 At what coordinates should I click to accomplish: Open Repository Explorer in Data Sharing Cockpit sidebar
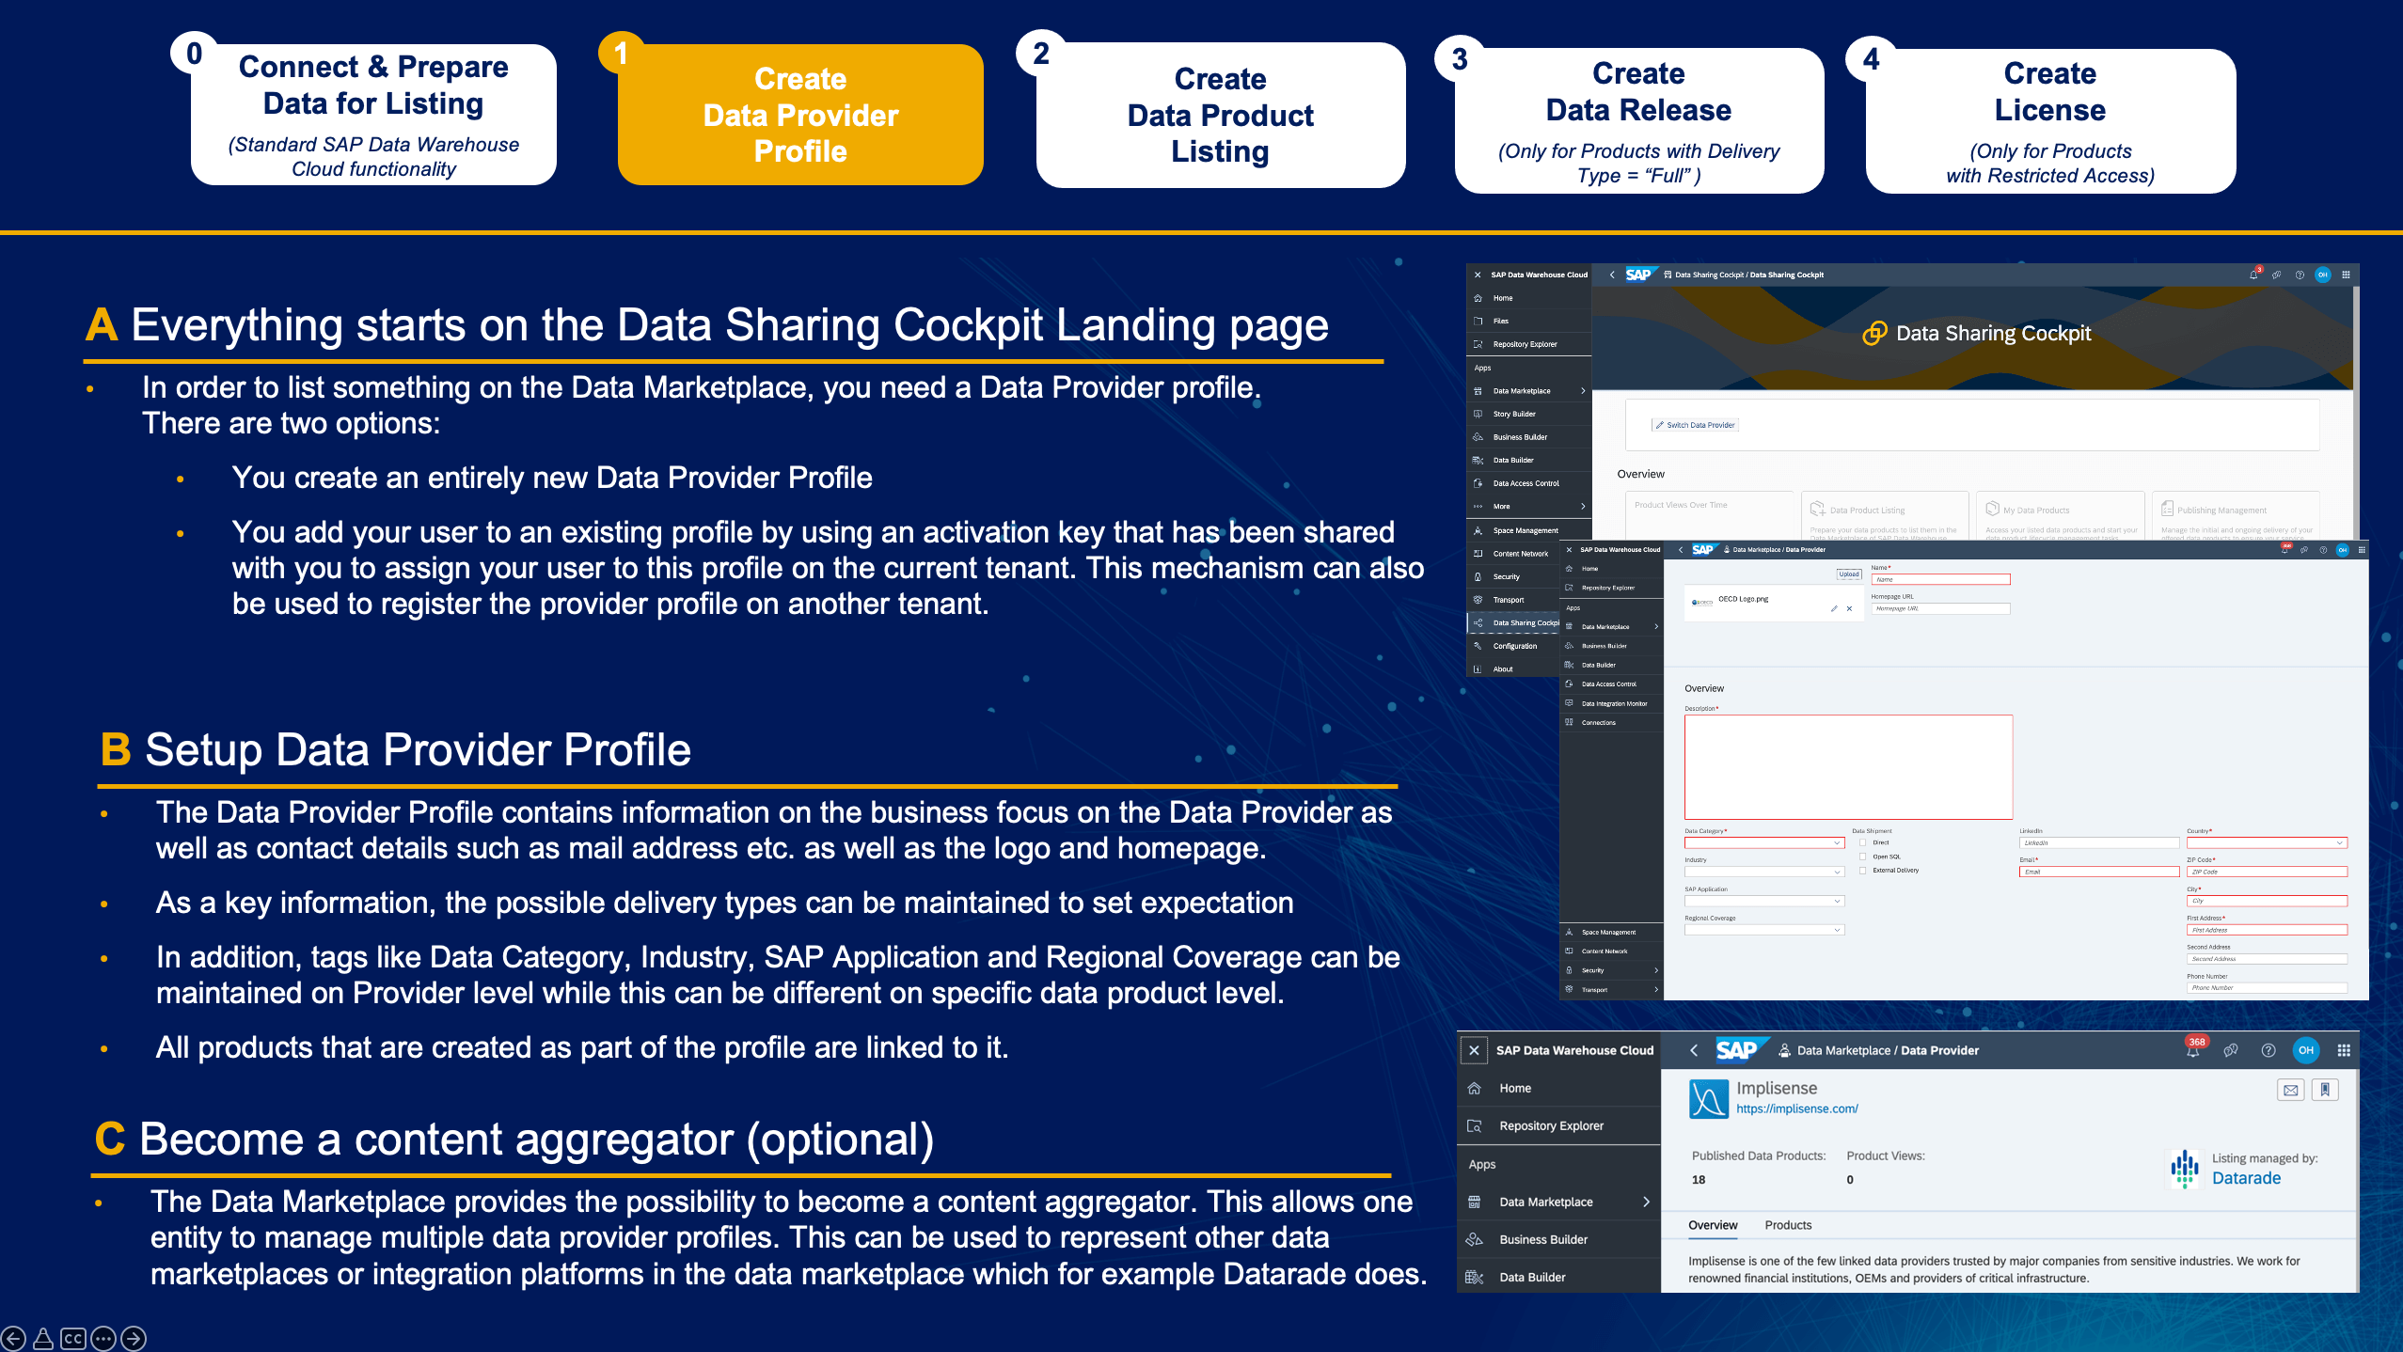click(1528, 344)
